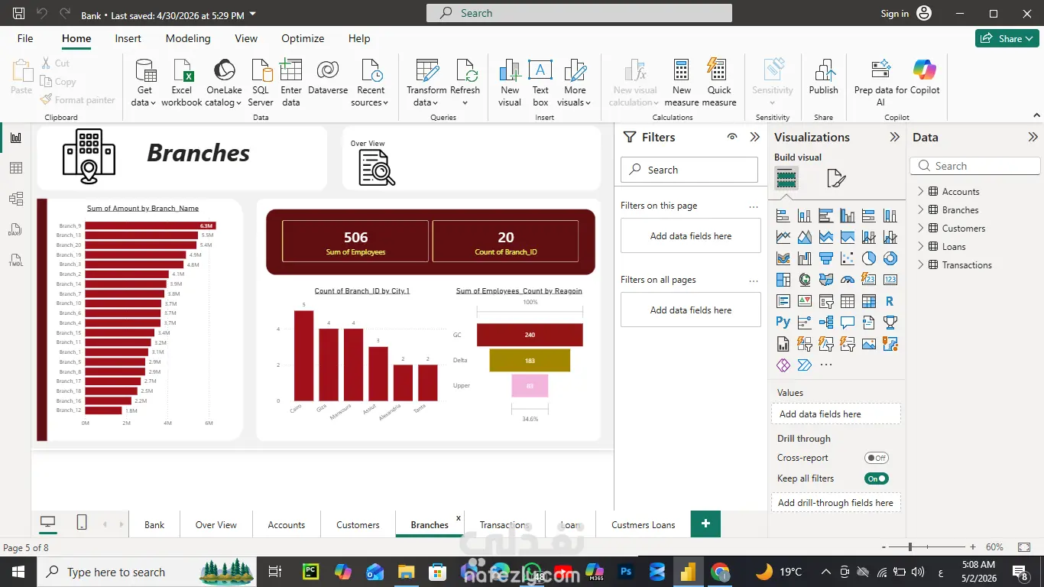Go to the Optimize ribbon tab
Image resolution: width=1044 pixels, height=587 pixels.
click(x=303, y=38)
